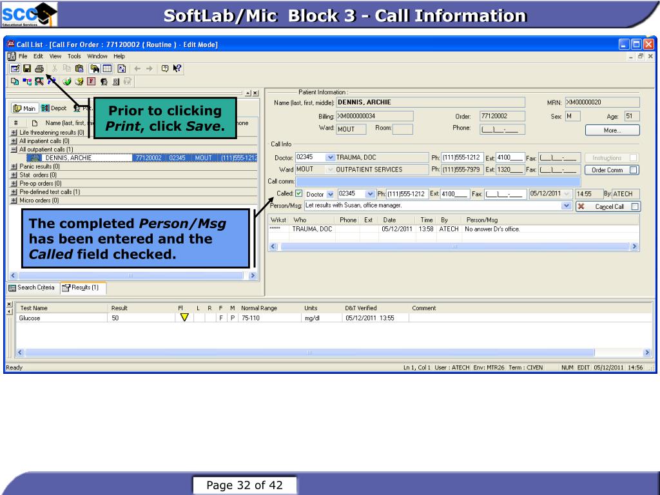The height and width of the screenshot is (495, 660).
Task: Click the Back arrow toolbar icon
Action: tap(137, 68)
